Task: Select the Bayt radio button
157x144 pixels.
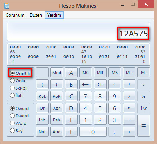Action: pyautogui.click(x=17, y=130)
